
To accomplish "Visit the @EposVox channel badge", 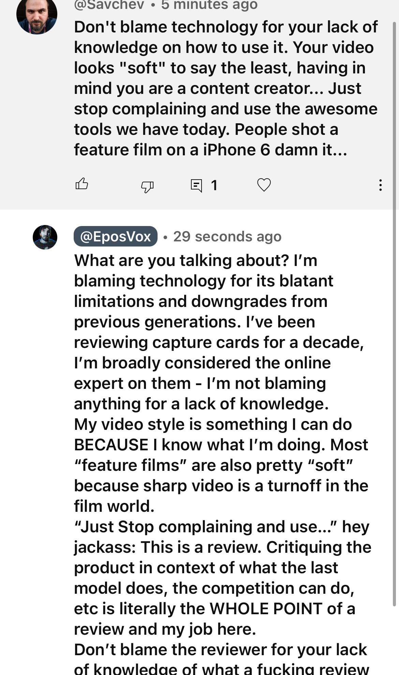I will click(x=116, y=236).
